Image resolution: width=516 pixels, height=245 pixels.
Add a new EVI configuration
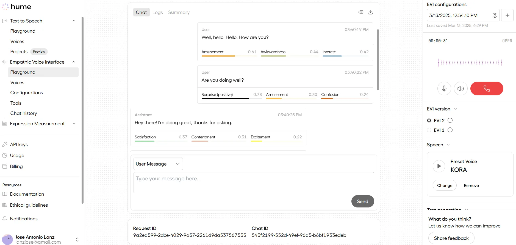[x=507, y=15]
